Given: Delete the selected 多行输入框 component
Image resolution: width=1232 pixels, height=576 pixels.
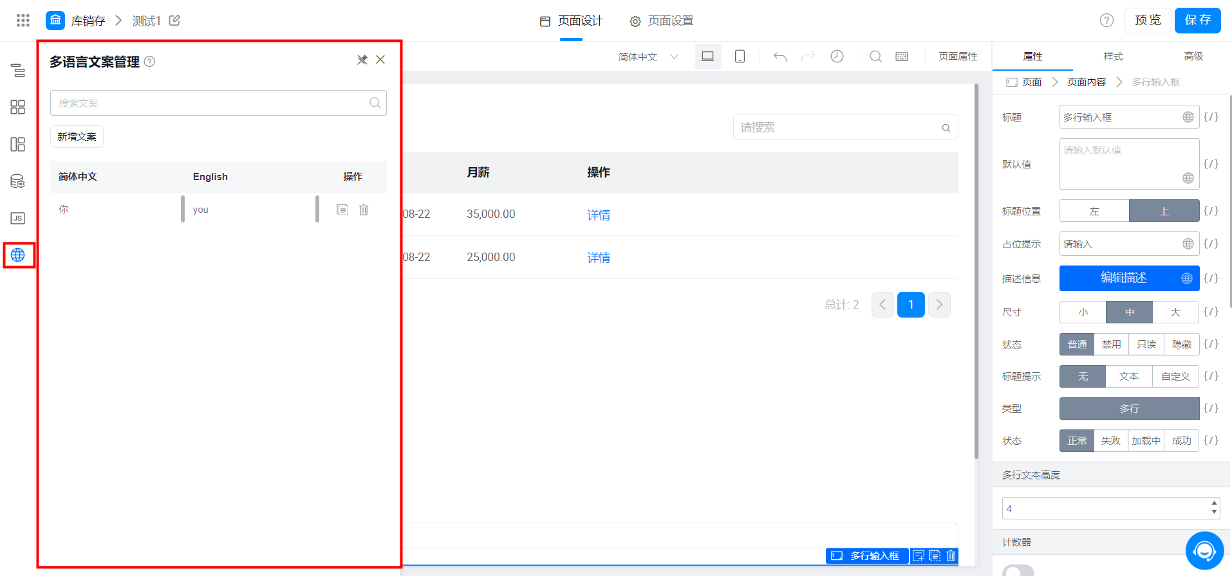Looking at the screenshot, I should (951, 555).
